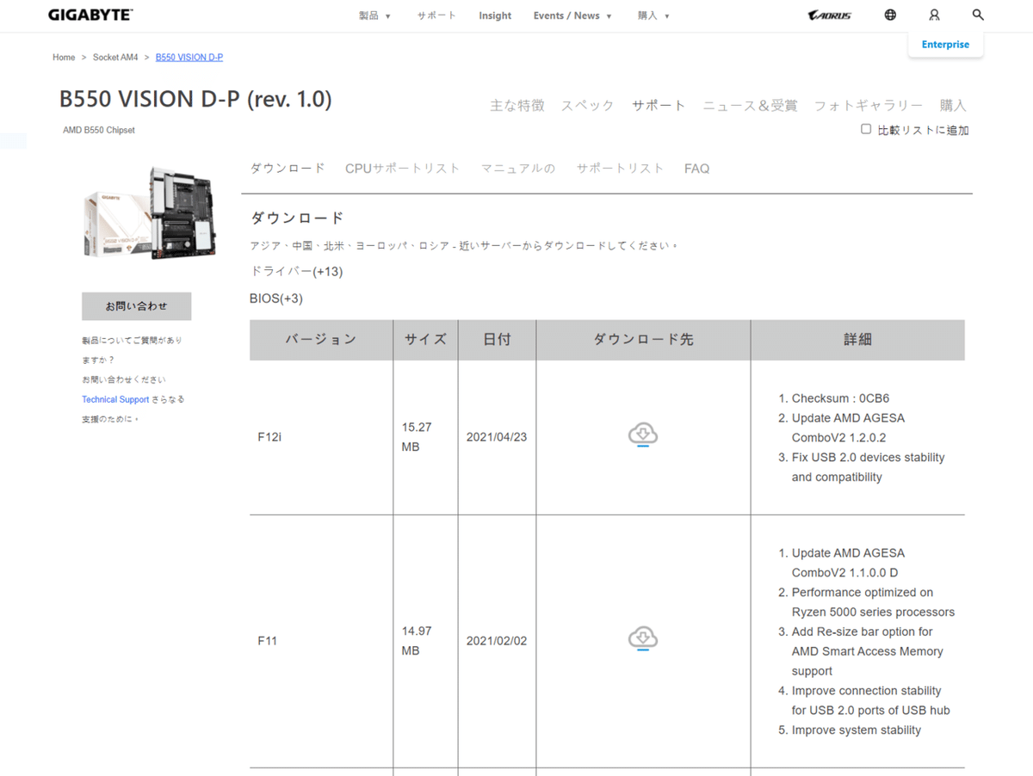Switch to 主な特徴 product tab
Screen dimensions: 1033x776
coord(517,105)
